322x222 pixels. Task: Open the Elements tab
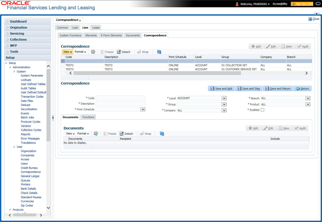(x=91, y=35)
